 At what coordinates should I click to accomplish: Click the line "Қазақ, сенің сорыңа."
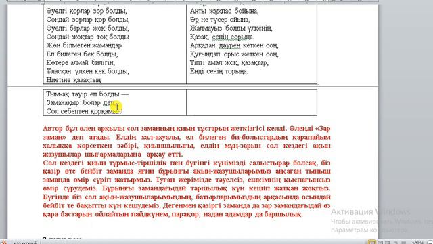[x=222, y=37]
